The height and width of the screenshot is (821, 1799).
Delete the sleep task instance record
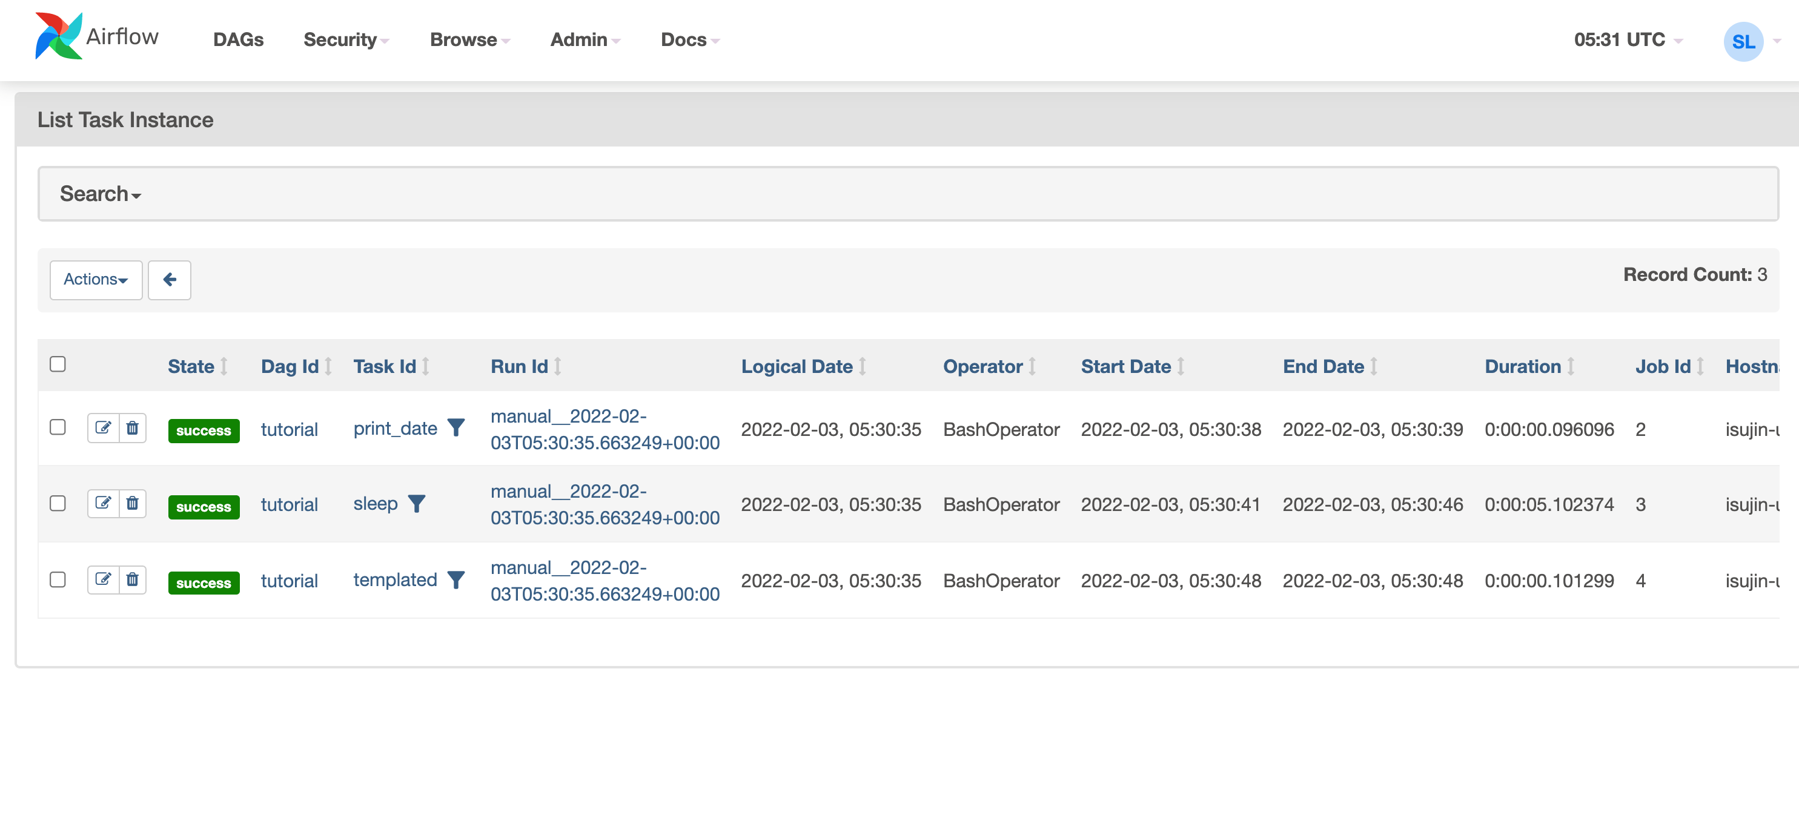pyautogui.click(x=132, y=503)
